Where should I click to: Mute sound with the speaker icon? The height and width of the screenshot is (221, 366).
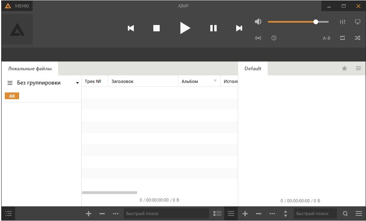point(258,22)
